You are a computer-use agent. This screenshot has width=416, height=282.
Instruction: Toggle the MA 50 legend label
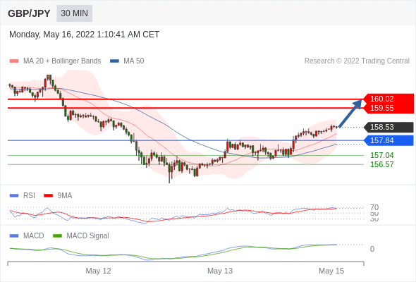(x=134, y=61)
